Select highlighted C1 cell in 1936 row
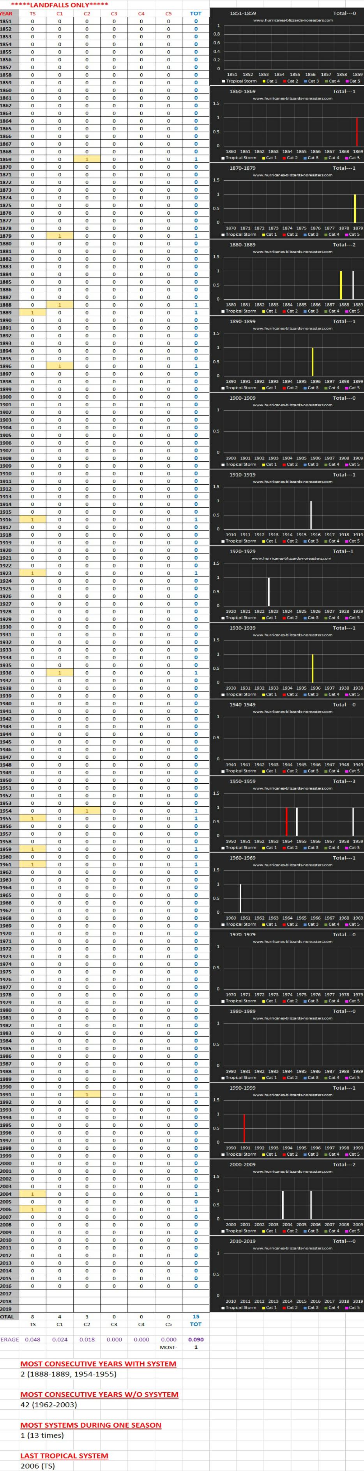The width and height of the screenshot is (364, 1471). point(60,673)
